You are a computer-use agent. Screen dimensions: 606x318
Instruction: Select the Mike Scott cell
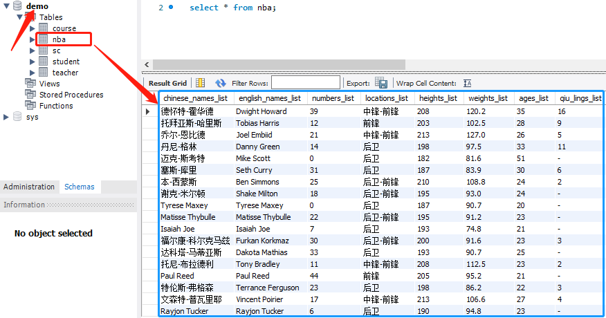[x=270, y=158]
